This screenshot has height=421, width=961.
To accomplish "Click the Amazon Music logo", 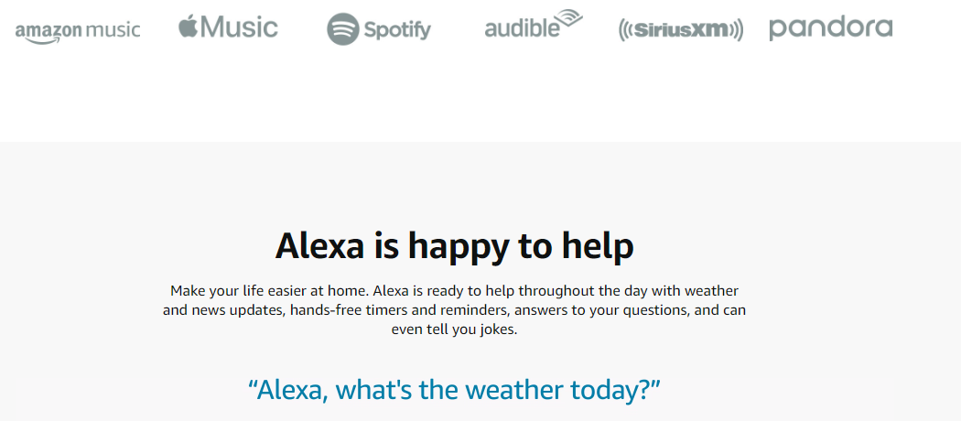I will point(78,31).
